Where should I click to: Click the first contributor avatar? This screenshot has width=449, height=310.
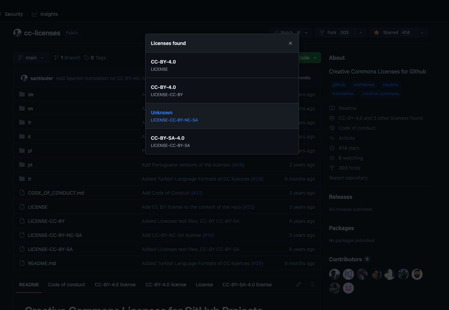click(x=334, y=274)
